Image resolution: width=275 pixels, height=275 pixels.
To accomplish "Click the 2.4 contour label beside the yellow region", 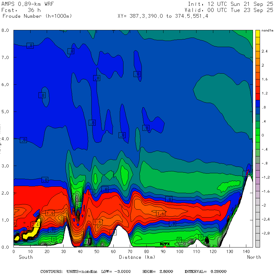I will point(35,225).
